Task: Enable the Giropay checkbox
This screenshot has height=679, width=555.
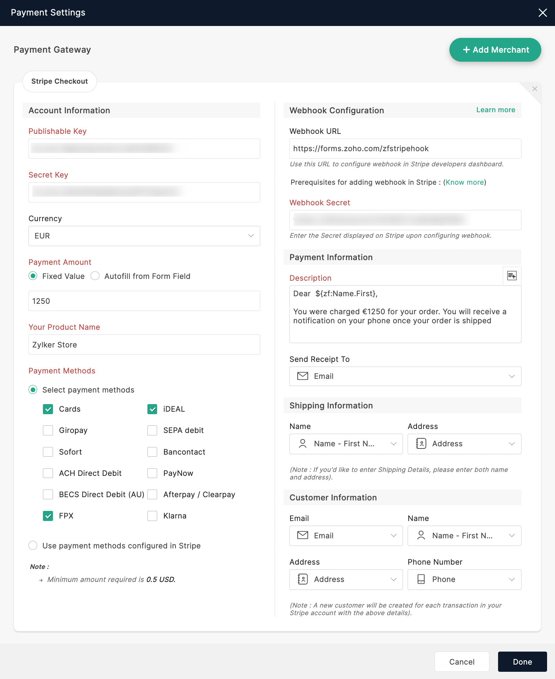Action: tap(48, 430)
